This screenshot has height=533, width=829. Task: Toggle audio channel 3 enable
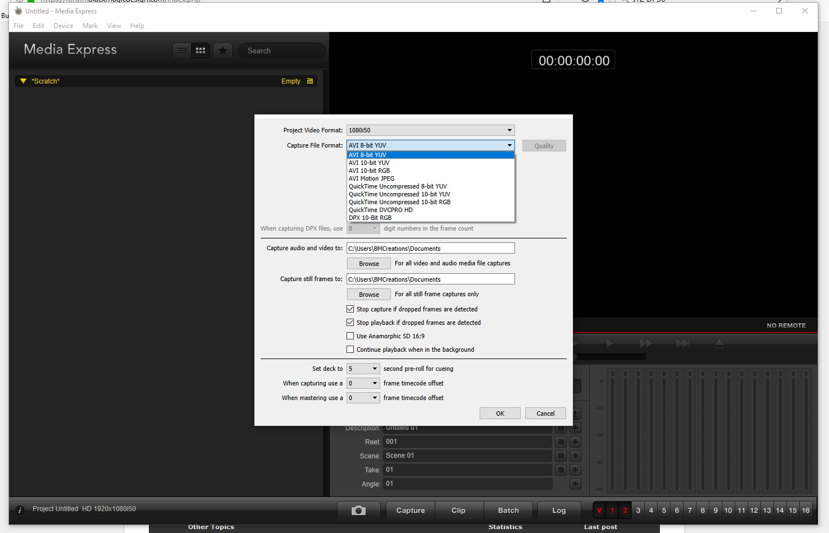pyautogui.click(x=638, y=511)
